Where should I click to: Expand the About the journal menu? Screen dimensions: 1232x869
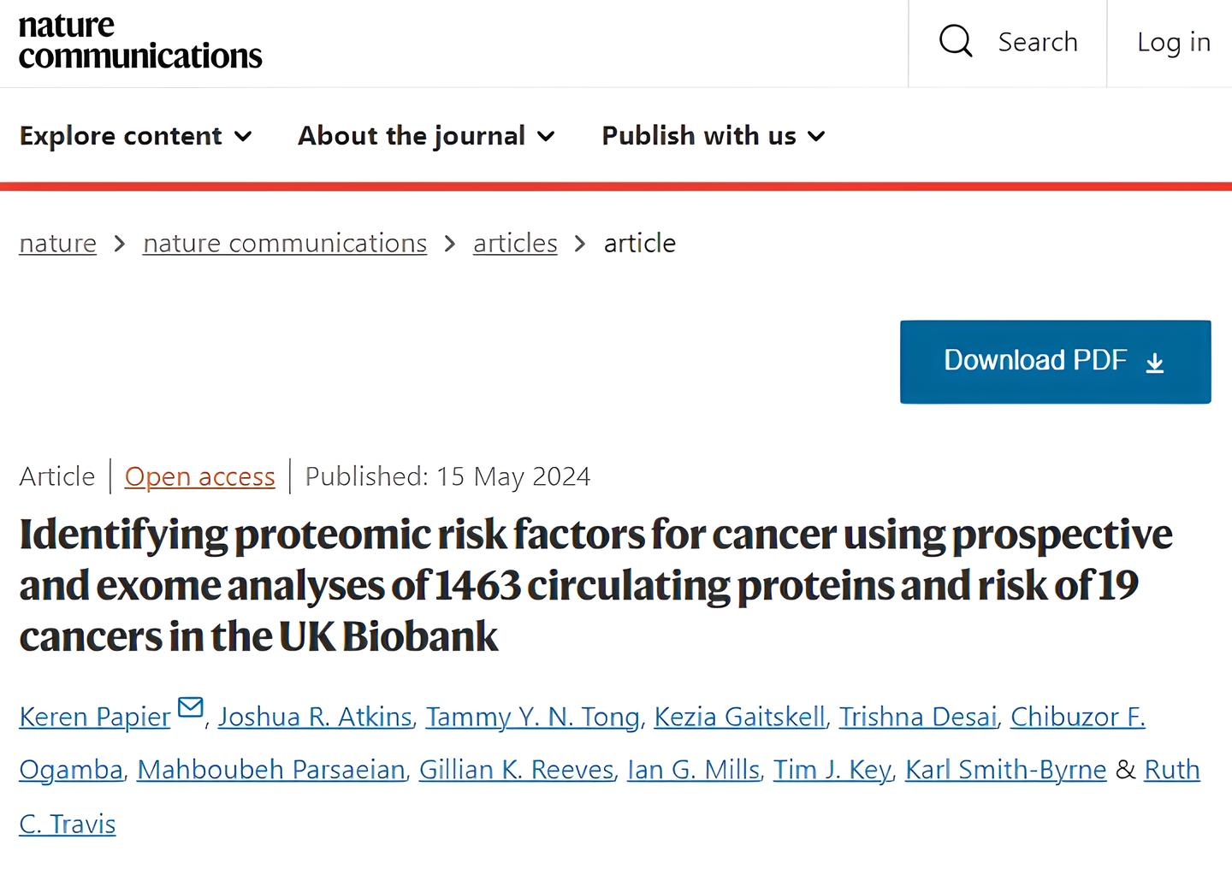tap(427, 135)
